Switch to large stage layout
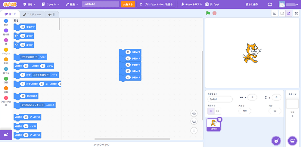Screen dimensions: 301x147 coord(289,14)
